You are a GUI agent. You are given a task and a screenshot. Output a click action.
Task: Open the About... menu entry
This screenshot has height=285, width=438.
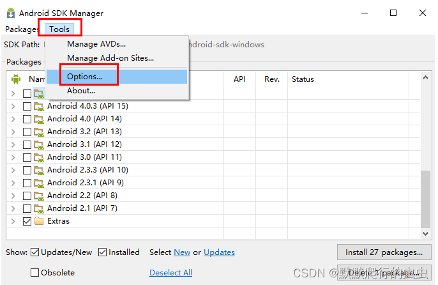(x=81, y=91)
